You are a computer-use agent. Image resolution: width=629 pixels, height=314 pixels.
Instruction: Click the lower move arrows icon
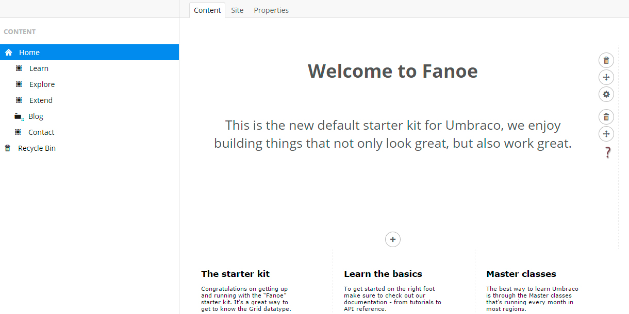606,134
